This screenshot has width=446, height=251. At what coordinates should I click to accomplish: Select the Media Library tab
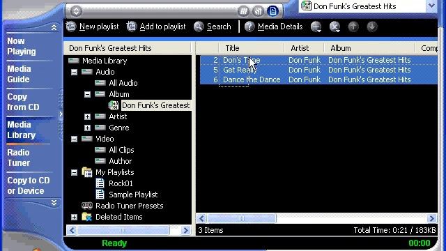[x=22, y=130]
